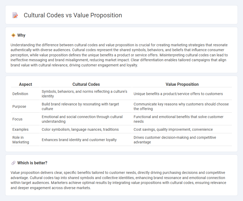Select the page title Cultural Codes vs Value Proposition
The image size is (243, 201).
pyautogui.click(x=73, y=15)
